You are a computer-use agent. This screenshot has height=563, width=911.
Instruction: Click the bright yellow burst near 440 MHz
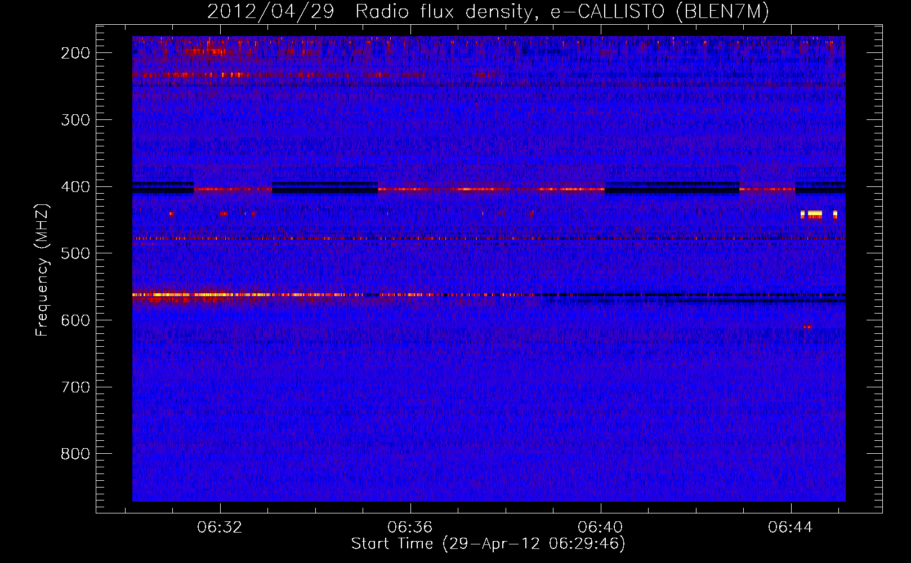click(x=815, y=214)
